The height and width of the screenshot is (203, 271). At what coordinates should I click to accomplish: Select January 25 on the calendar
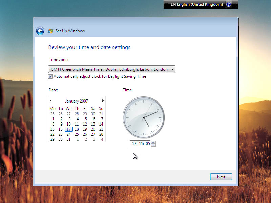click(x=77, y=134)
